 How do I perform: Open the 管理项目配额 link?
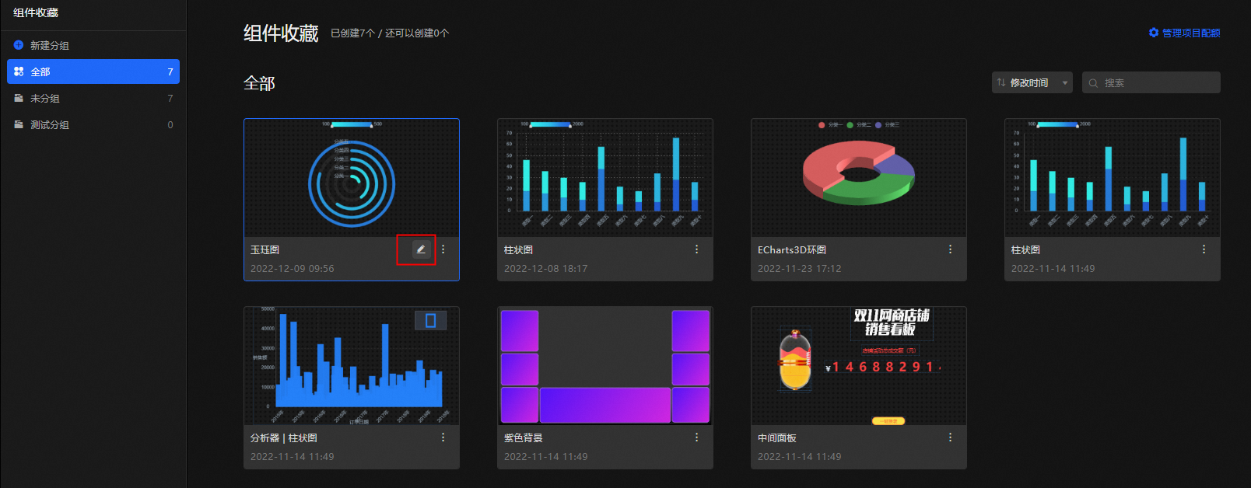click(1184, 33)
